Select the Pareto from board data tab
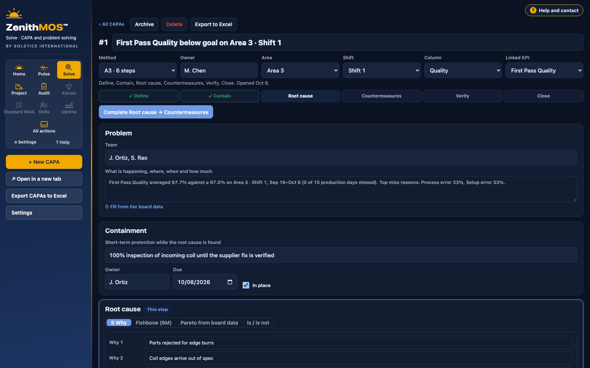Image resolution: width=590 pixels, height=368 pixels. click(209, 323)
